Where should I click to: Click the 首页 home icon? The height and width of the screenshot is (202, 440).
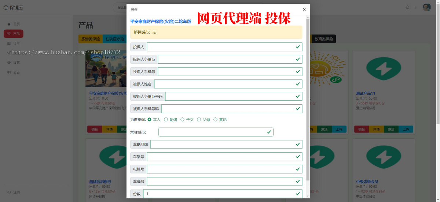(x=9, y=24)
